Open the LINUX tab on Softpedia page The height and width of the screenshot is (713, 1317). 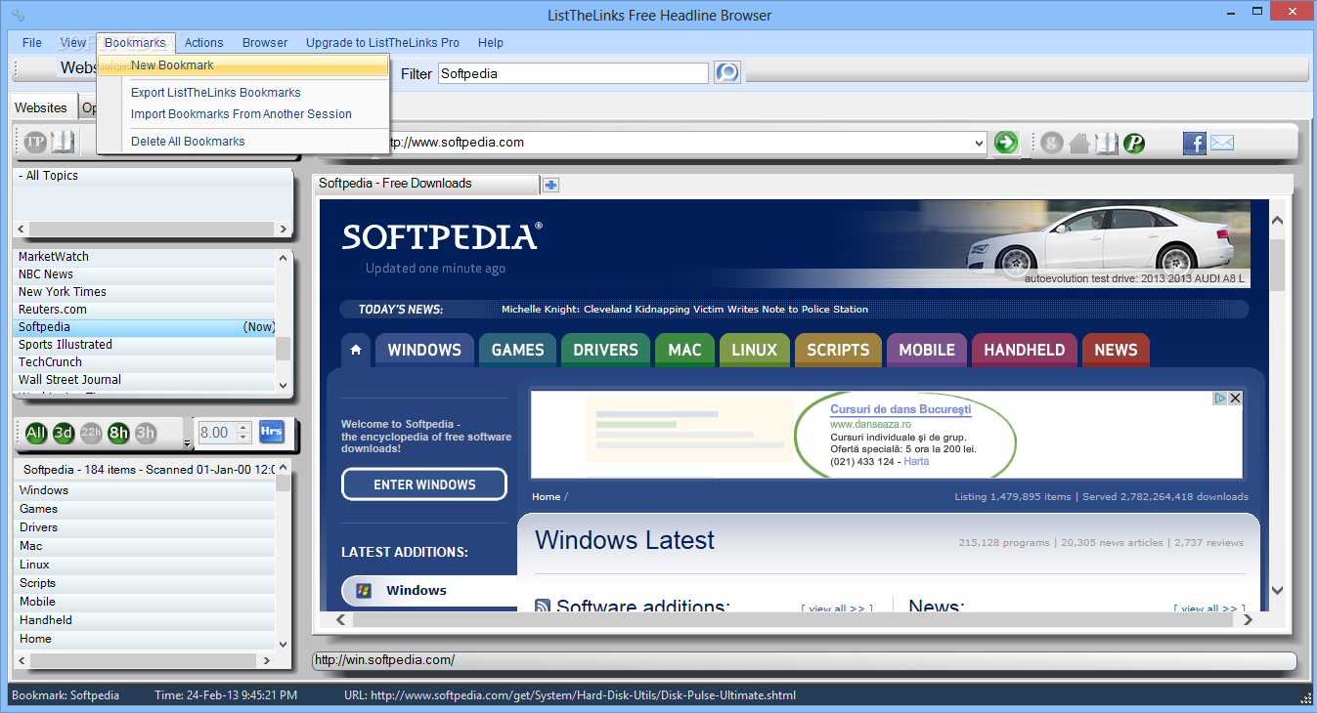pyautogui.click(x=754, y=350)
